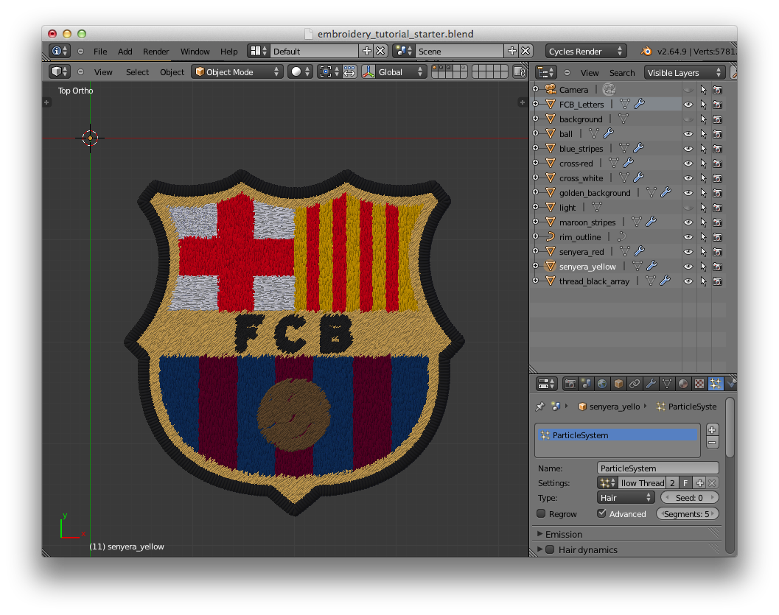Toggle visibility eye of FCB_Letters

688,105
